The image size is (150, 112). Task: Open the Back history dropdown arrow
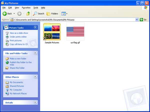[x=14, y=14]
